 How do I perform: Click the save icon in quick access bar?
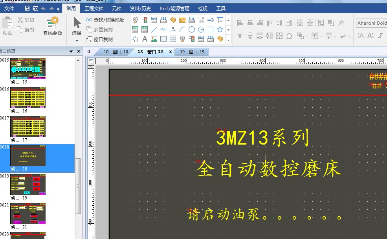27,8
